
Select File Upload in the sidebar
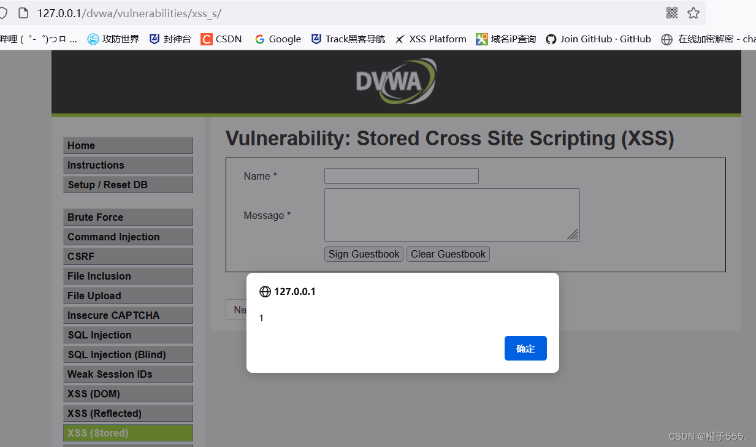(x=128, y=296)
